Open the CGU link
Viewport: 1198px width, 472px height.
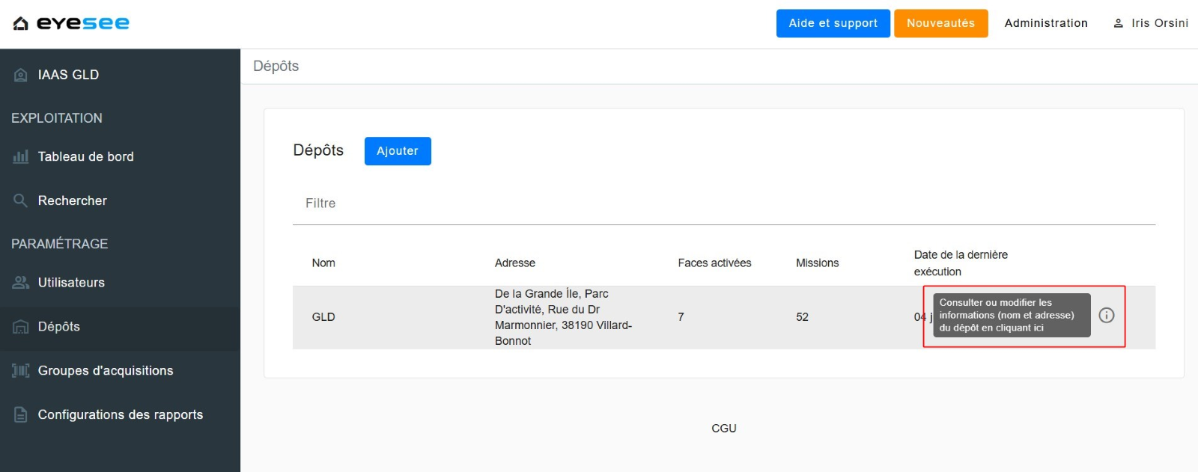(723, 429)
